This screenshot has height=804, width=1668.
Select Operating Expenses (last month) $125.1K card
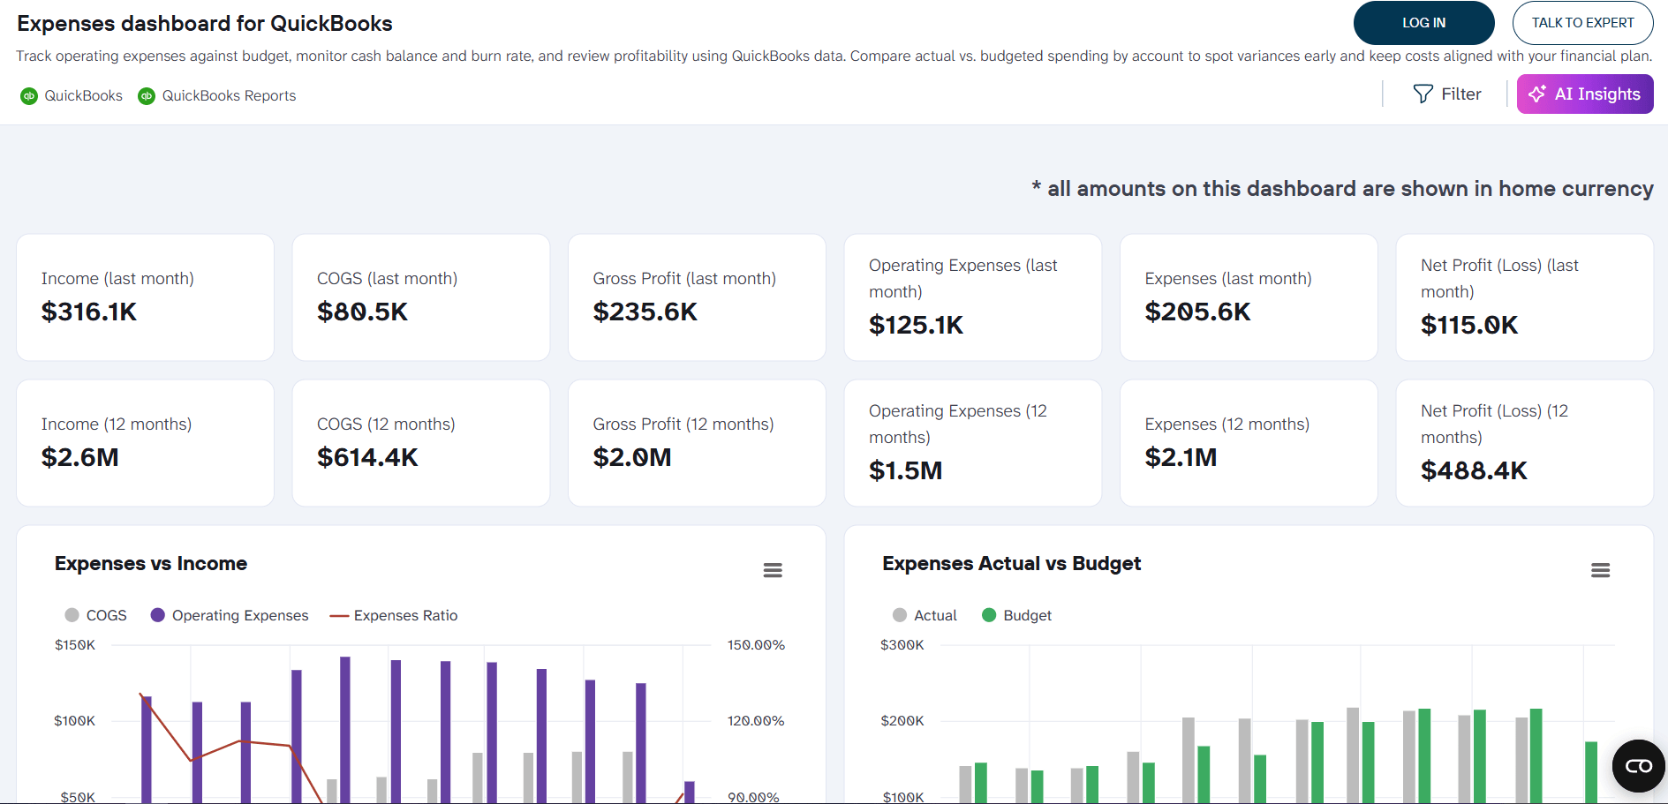pyautogui.click(x=973, y=297)
